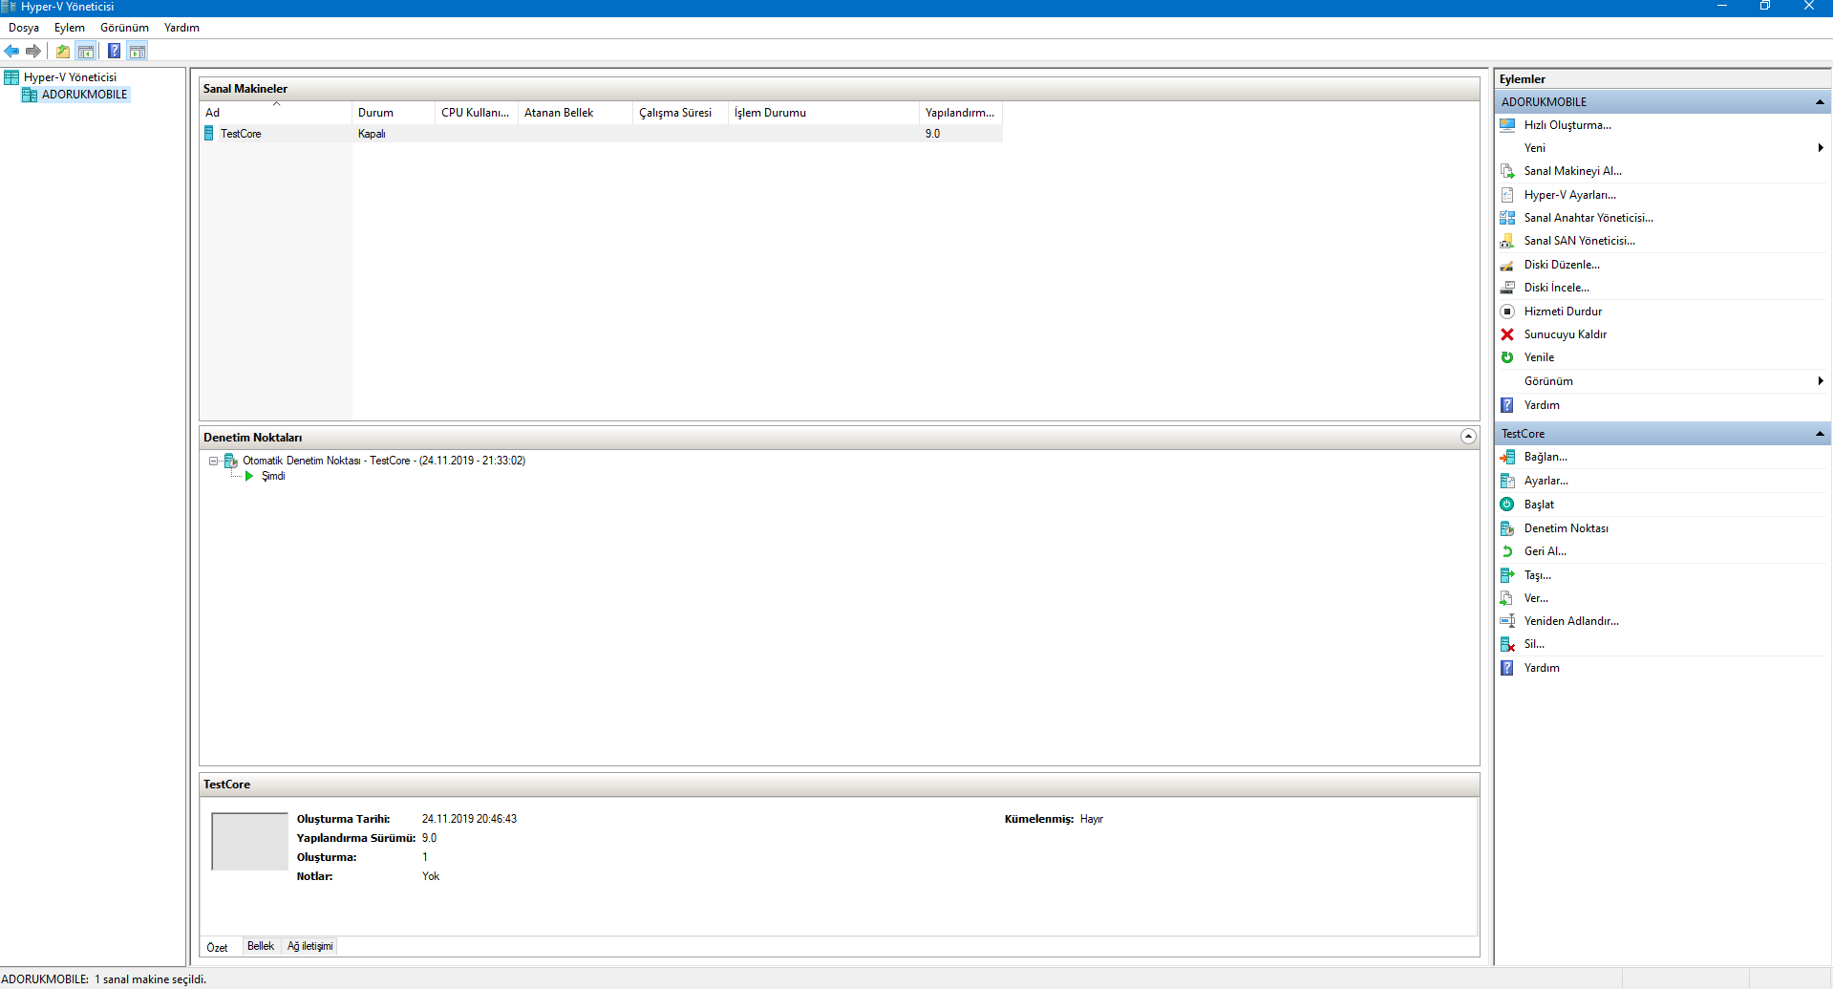Click the creation date 24.11.2019 20:46:43

(469, 819)
